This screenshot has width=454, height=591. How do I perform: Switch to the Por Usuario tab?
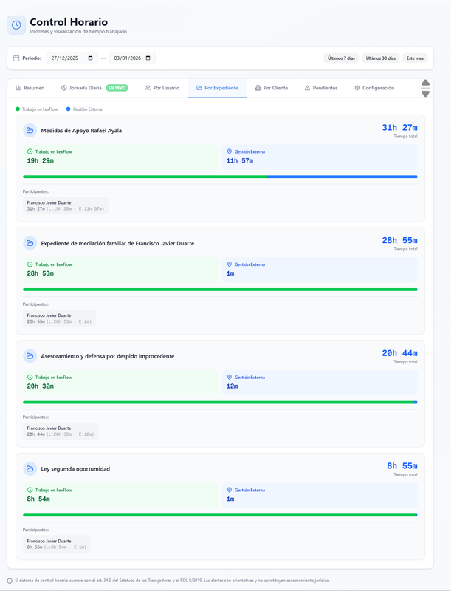pos(162,88)
